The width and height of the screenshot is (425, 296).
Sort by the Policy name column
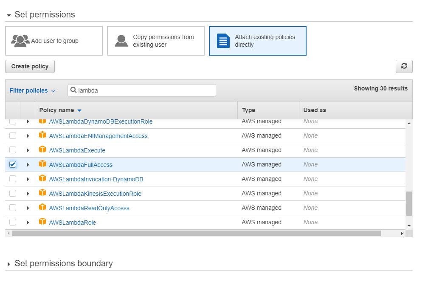[60, 110]
